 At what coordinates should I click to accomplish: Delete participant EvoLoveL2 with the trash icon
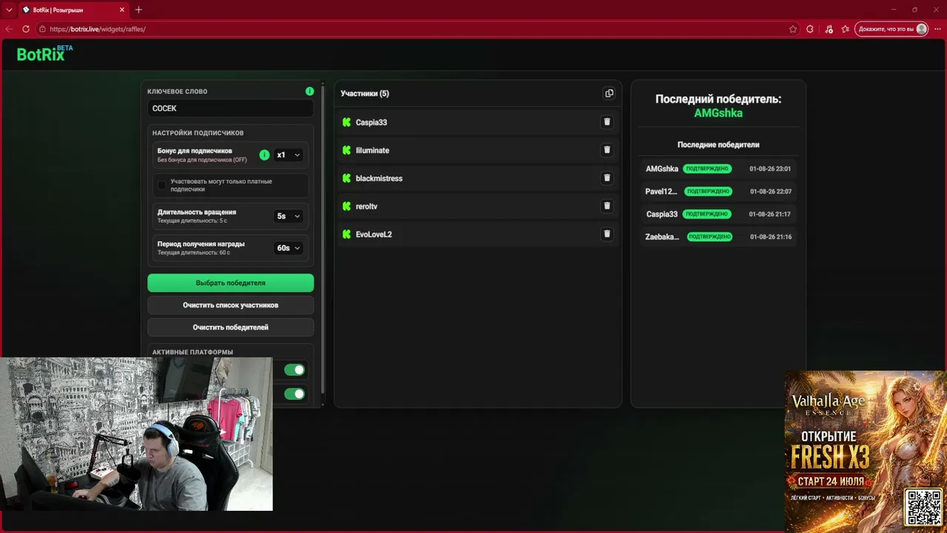click(x=607, y=234)
